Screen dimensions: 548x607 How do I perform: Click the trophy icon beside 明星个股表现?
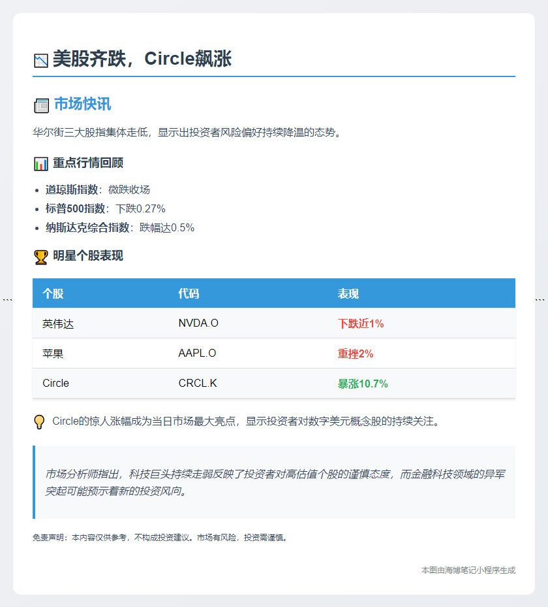click(x=40, y=256)
